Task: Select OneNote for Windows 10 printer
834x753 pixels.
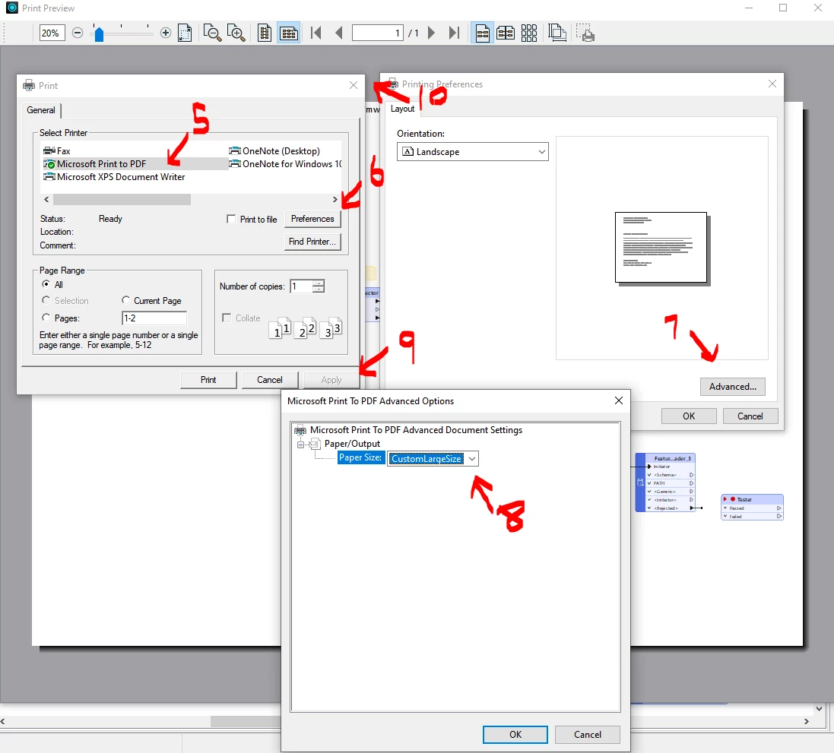Action: (x=285, y=164)
